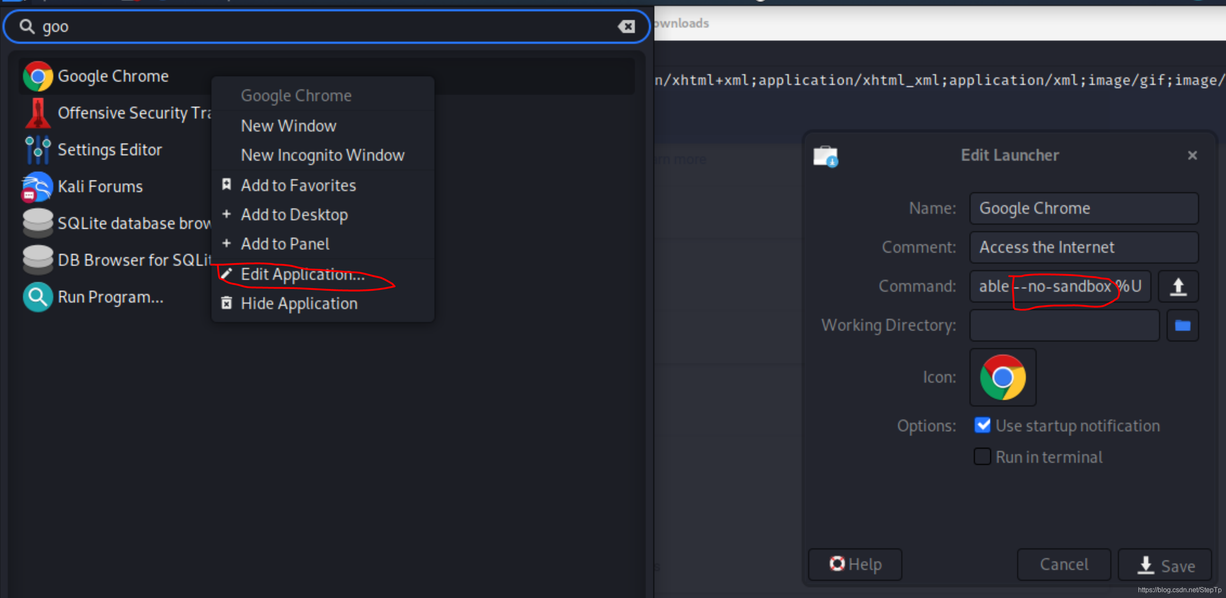Toggle Use startup notification checkbox

(x=981, y=426)
